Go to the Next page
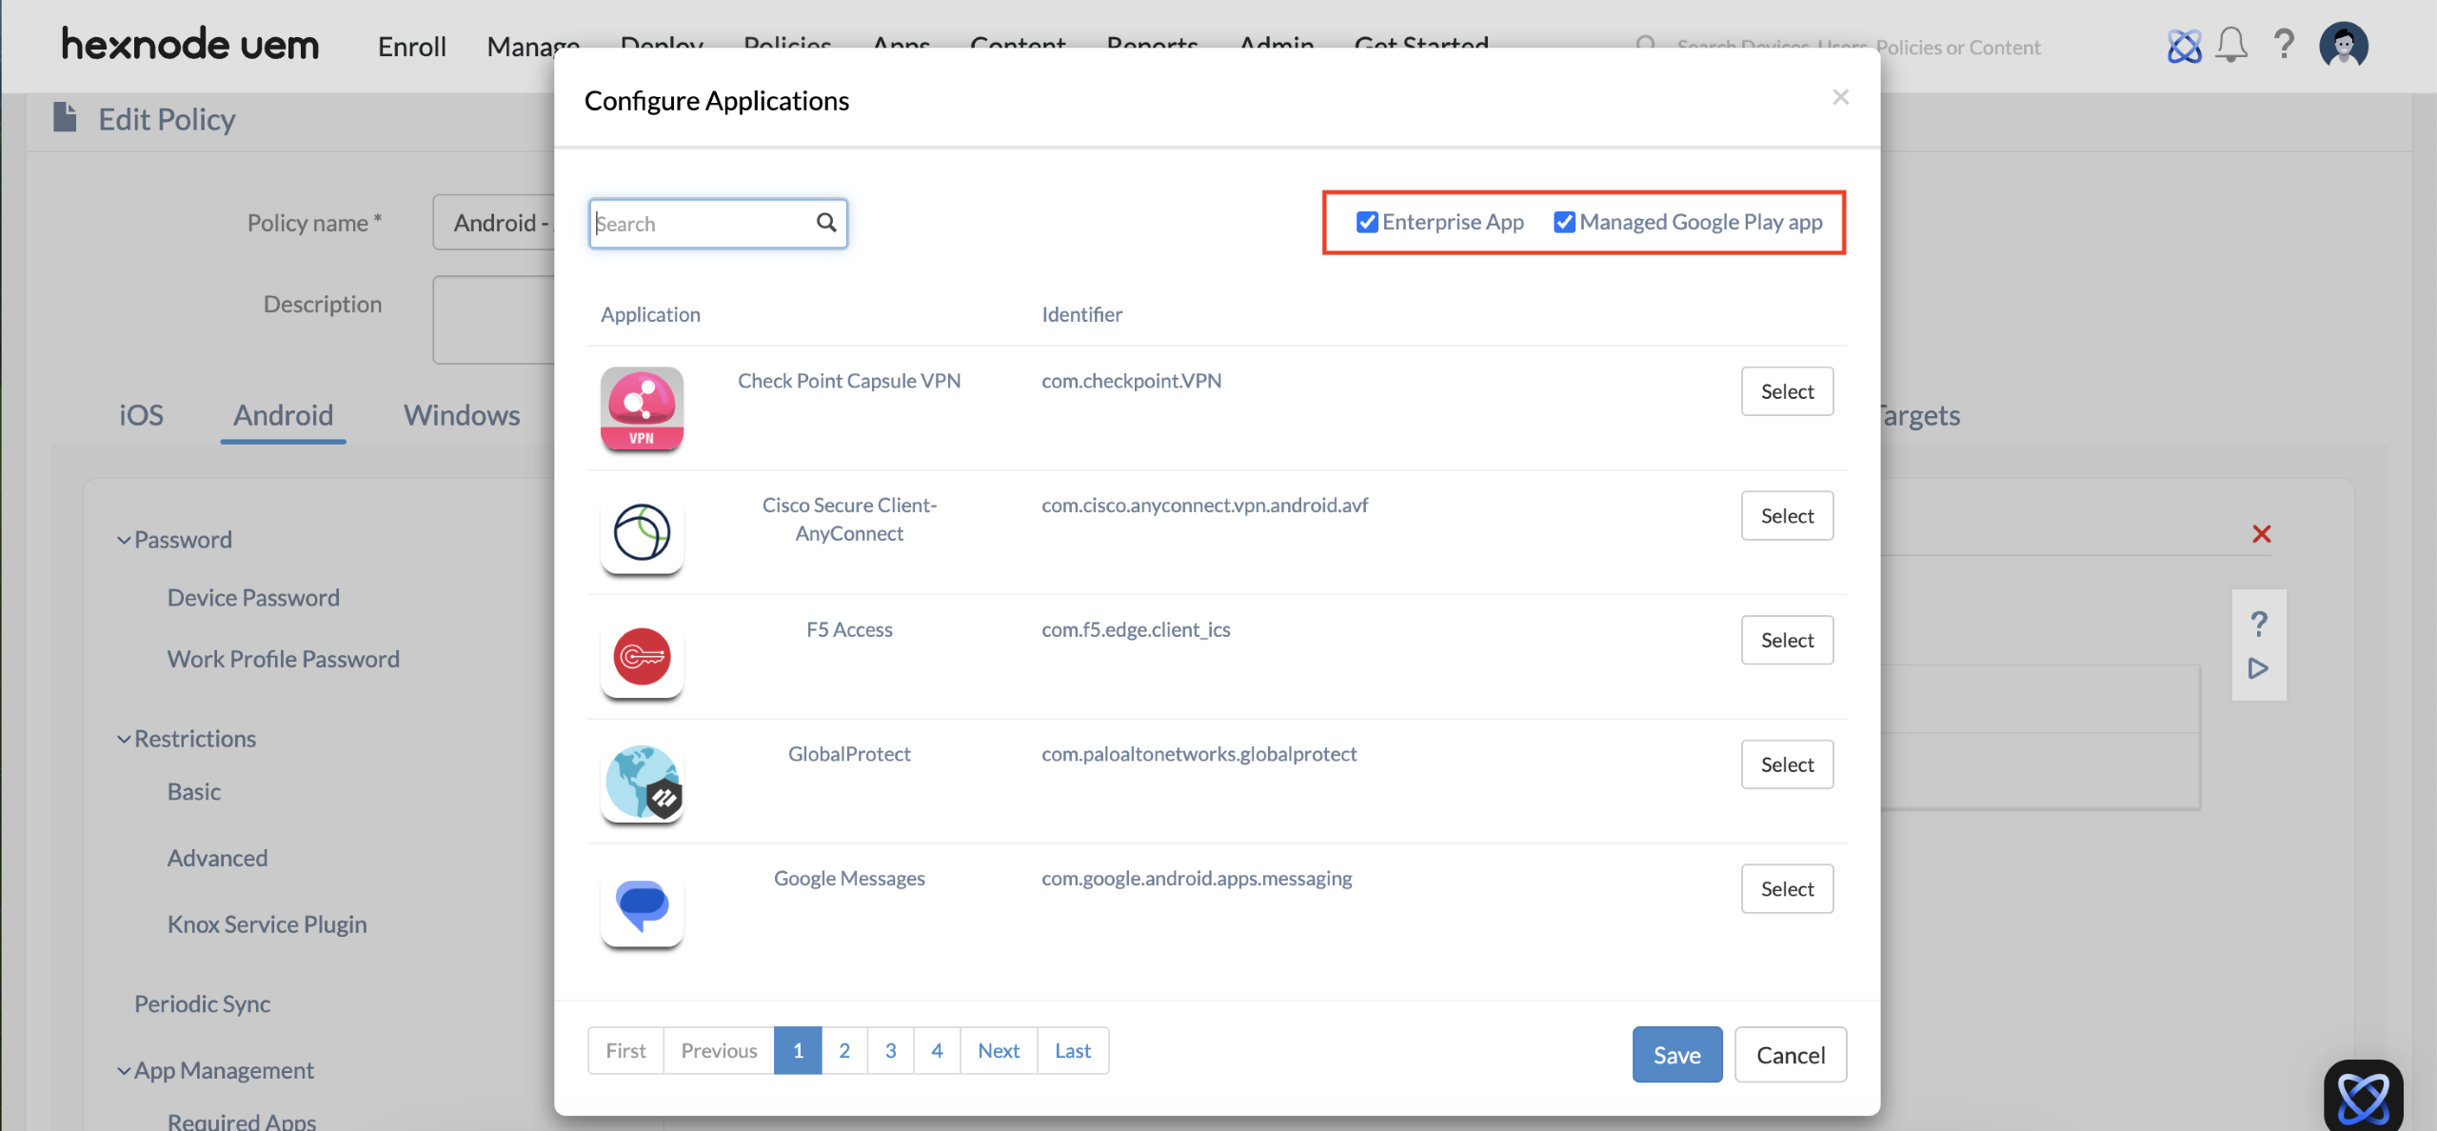The width and height of the screenshot is (2437, 1131). [999, 1050]
